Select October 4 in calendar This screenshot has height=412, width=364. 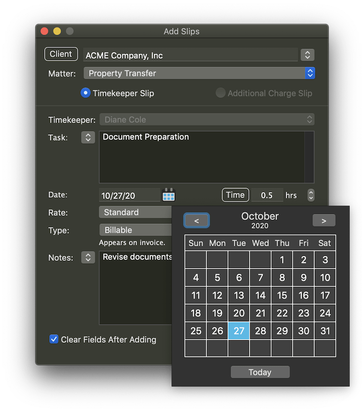pos(196,277)
